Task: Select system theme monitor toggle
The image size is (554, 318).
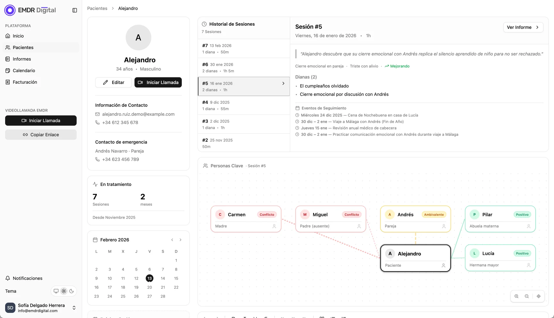Action: click(56, 291)
